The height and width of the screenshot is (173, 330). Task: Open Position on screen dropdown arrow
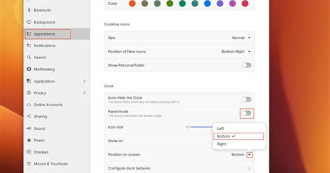[249, 155]
